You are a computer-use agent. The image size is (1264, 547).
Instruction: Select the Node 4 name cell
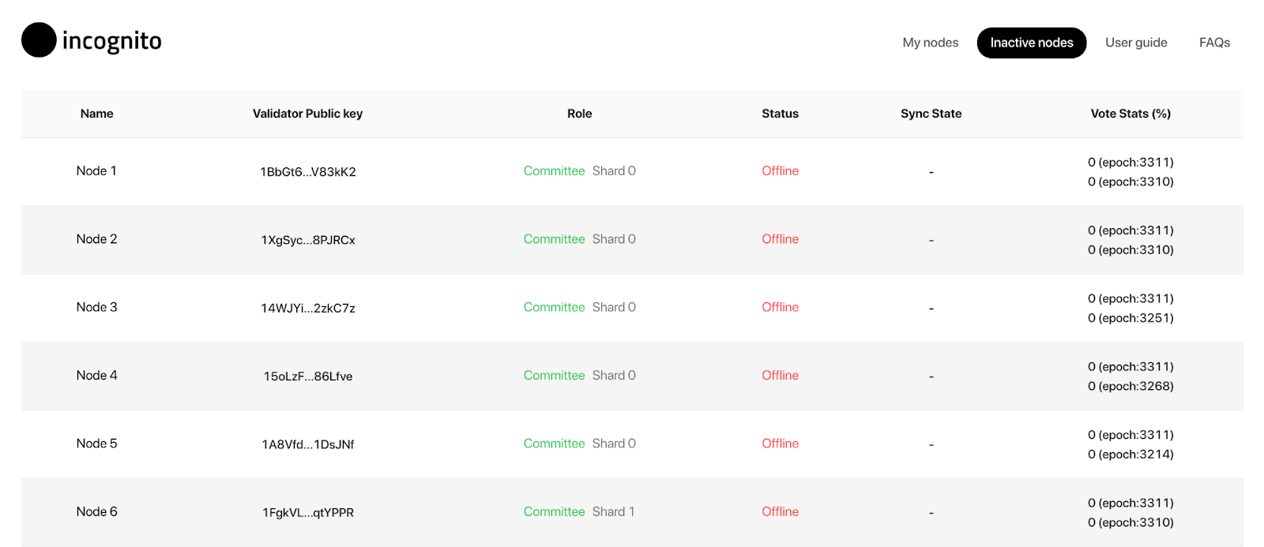tap(96, 376)
